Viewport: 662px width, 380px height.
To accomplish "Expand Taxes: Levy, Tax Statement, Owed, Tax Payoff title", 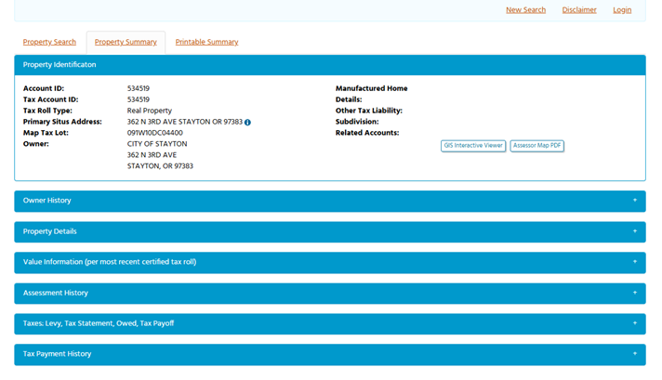I will coord(99,323).
